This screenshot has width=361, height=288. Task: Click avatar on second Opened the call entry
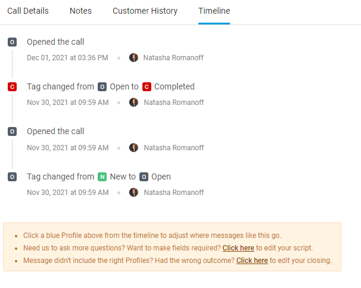coord(133,148)
